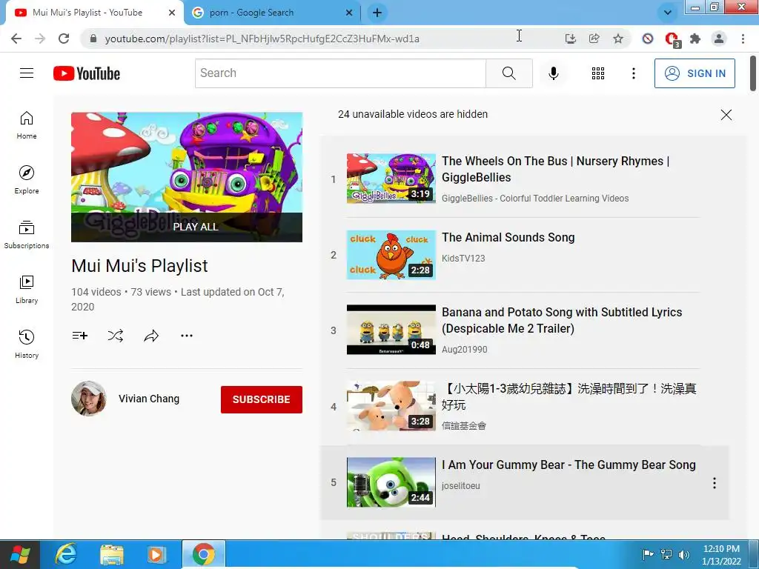Image resolution: width=759 pixels, height=569 pixels.
Task: Click the taskbar clock 12:10 PM
Action: (x=721, y=554)
